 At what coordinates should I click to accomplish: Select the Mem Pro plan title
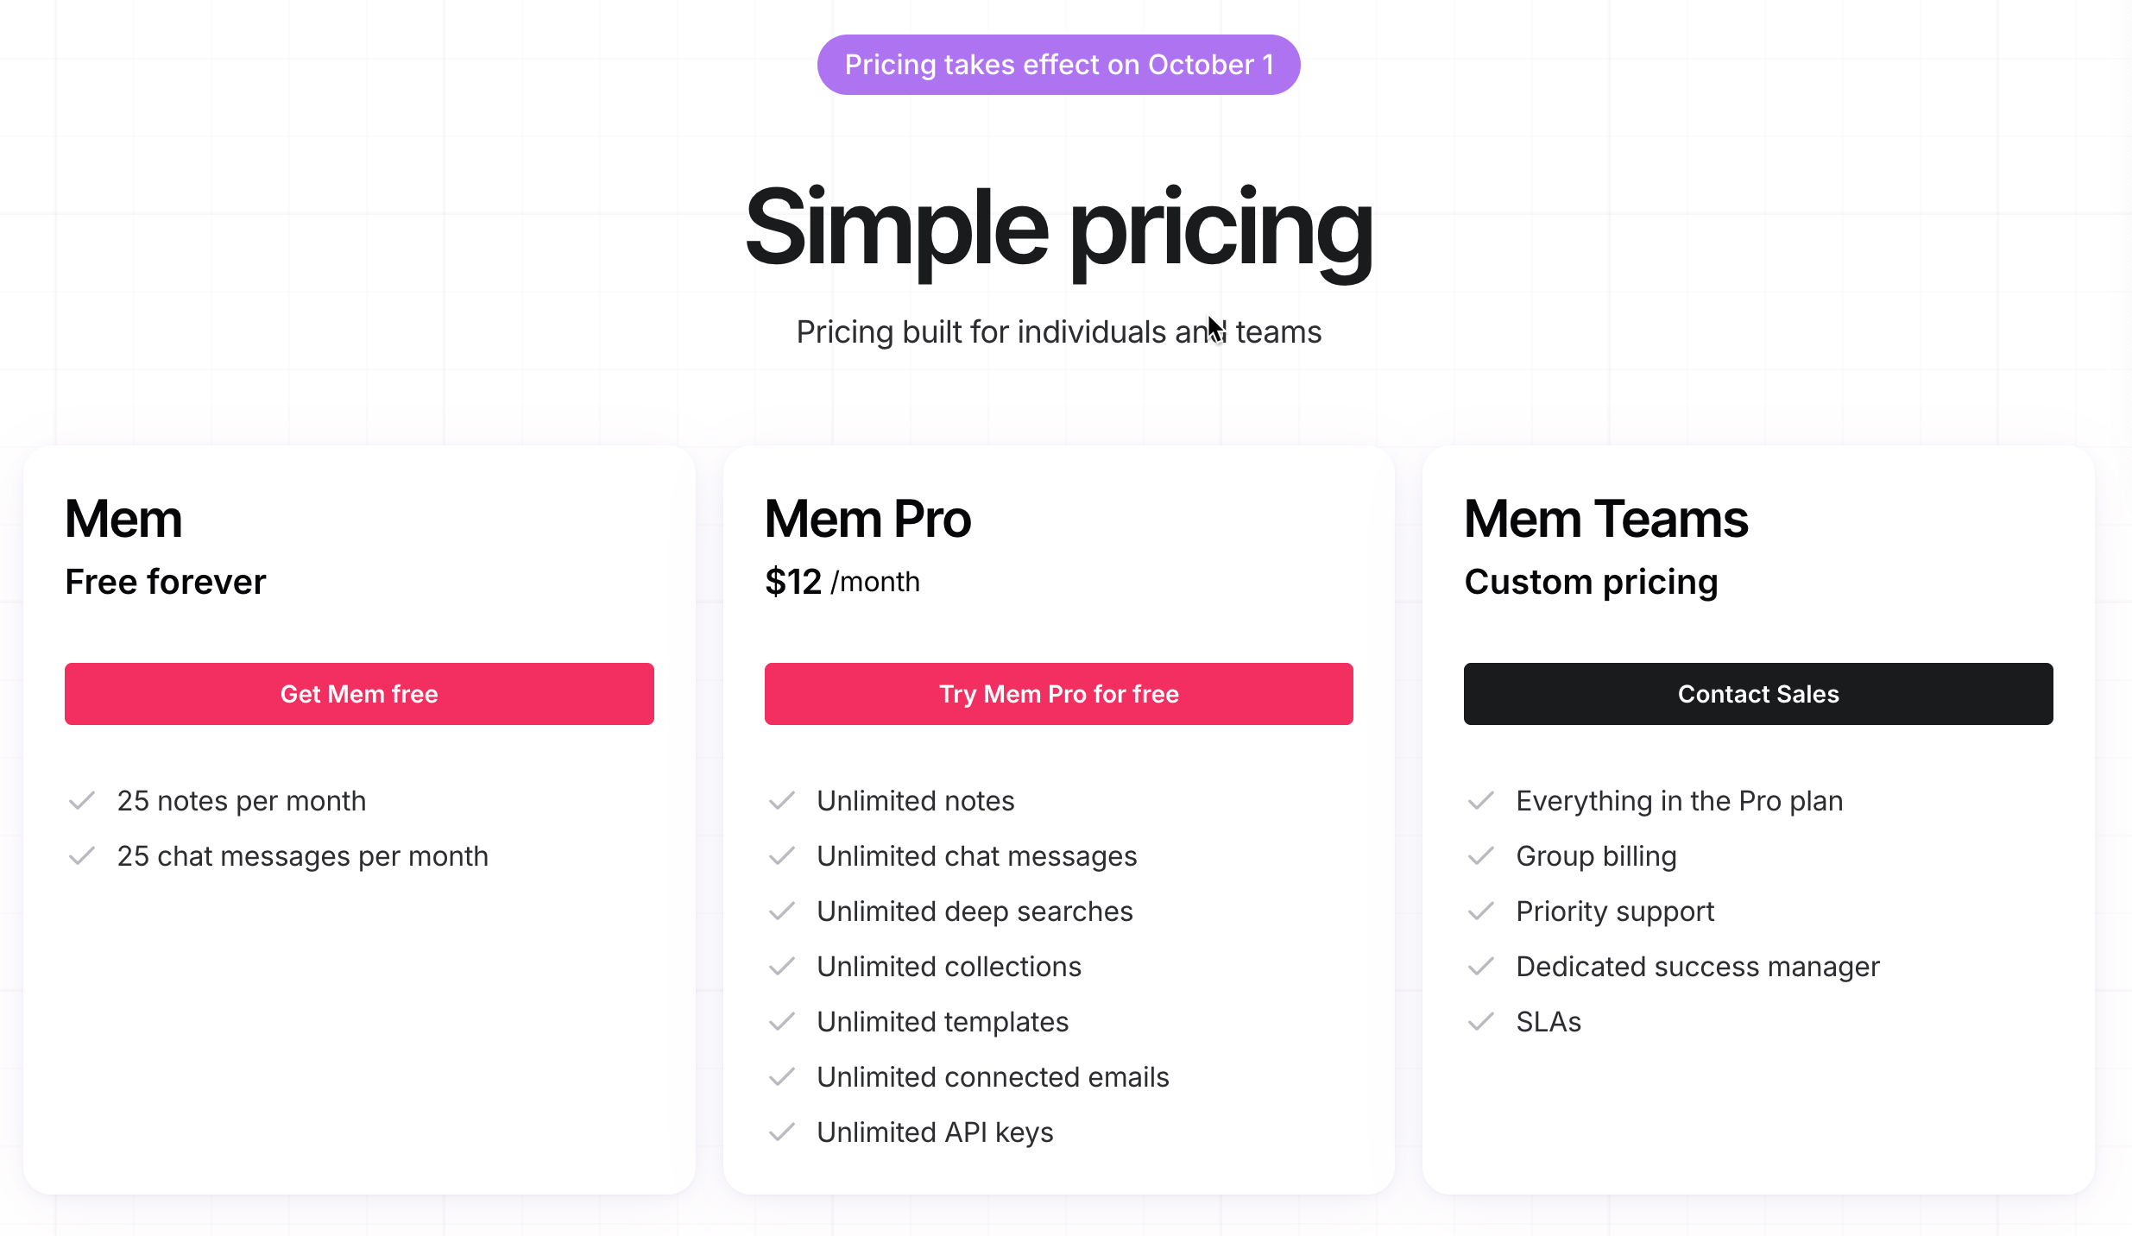click(867, 520)
